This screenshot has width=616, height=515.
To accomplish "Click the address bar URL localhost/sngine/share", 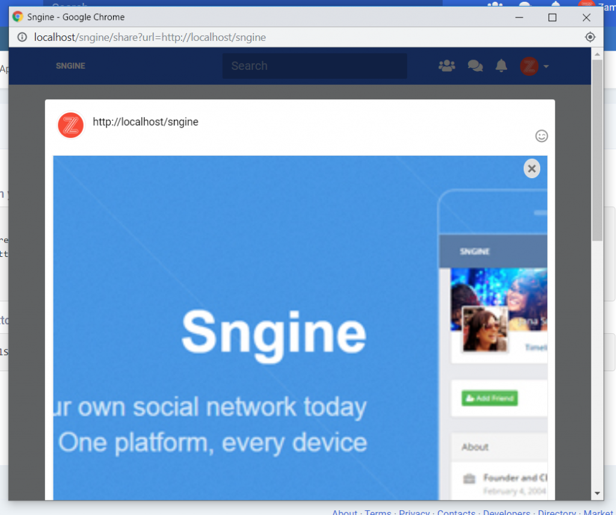I will click(150, 37).
